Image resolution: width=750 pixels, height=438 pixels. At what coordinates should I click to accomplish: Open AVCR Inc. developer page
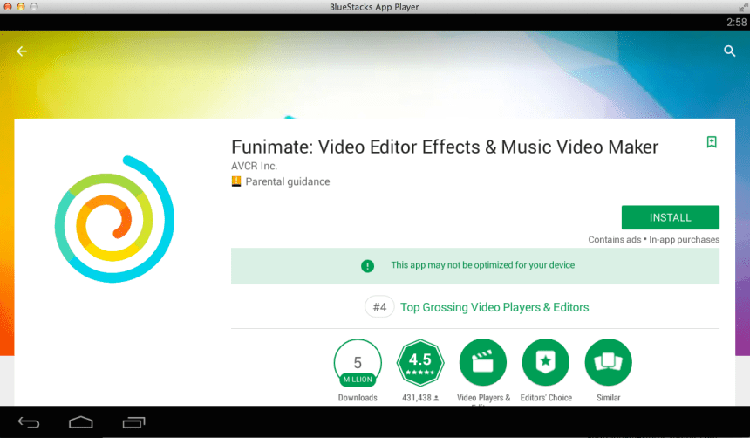pos(254,166)
